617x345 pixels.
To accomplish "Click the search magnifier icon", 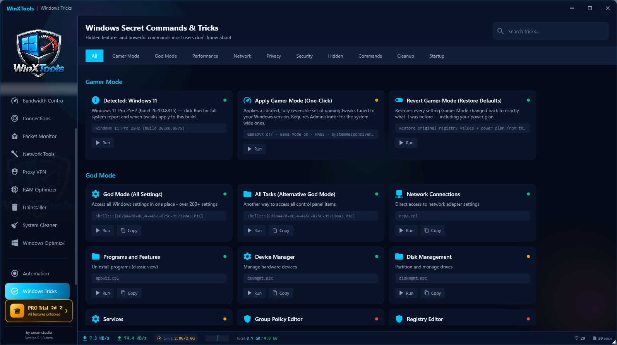I will tap(500, 31).
